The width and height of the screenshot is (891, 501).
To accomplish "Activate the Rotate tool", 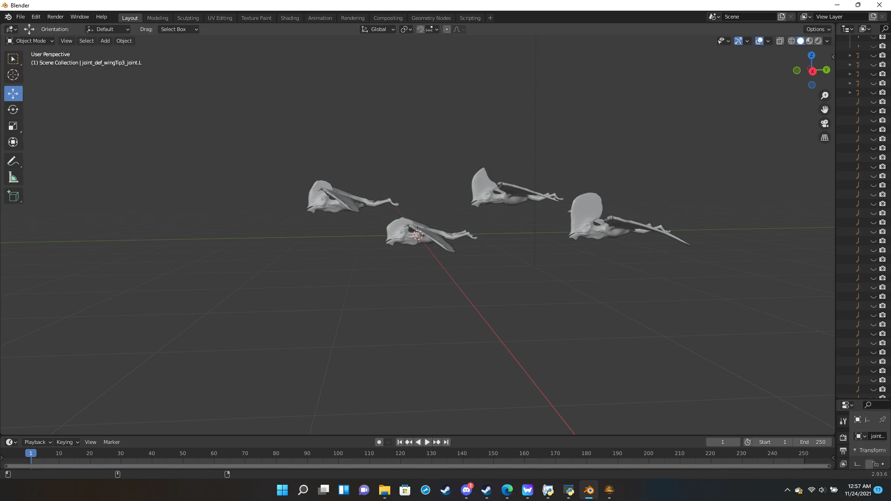I will point(13,109).
